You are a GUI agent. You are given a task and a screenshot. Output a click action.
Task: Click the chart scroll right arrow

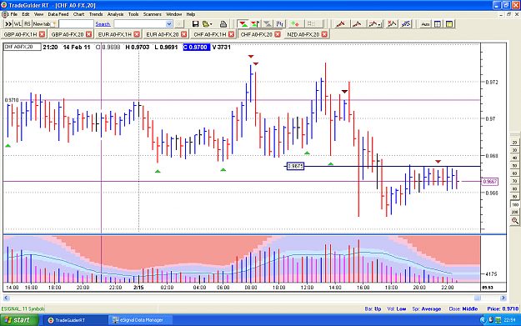click(503, 298)
